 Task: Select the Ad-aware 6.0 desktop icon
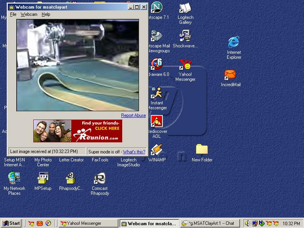coord(157,64)
